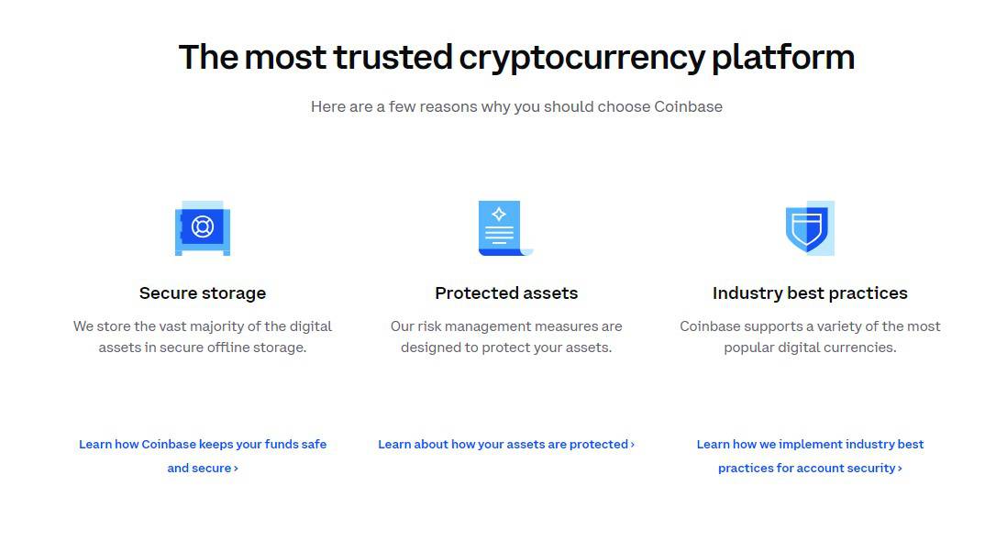
Task: Click the risk management measures description text
Action: [506, 337]
